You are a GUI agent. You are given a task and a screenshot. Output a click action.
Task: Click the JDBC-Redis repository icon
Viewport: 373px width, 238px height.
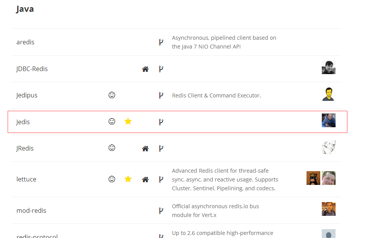(x=161, y=69)
